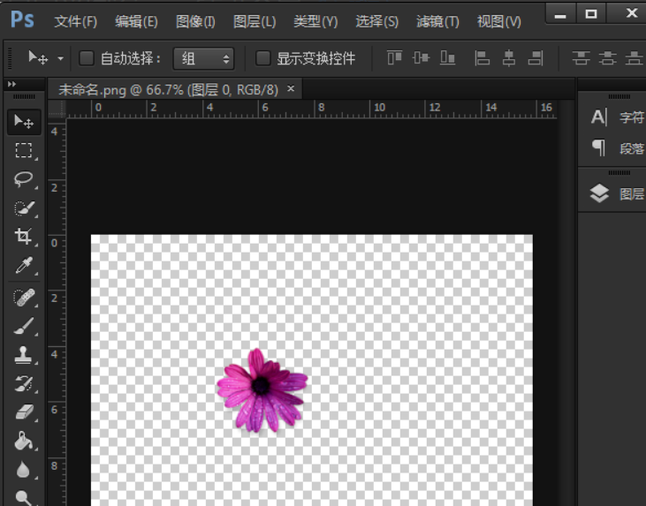Viewport: 646px width, 506px height.
Task: Click align left edges icon
Action: (482, 58)
